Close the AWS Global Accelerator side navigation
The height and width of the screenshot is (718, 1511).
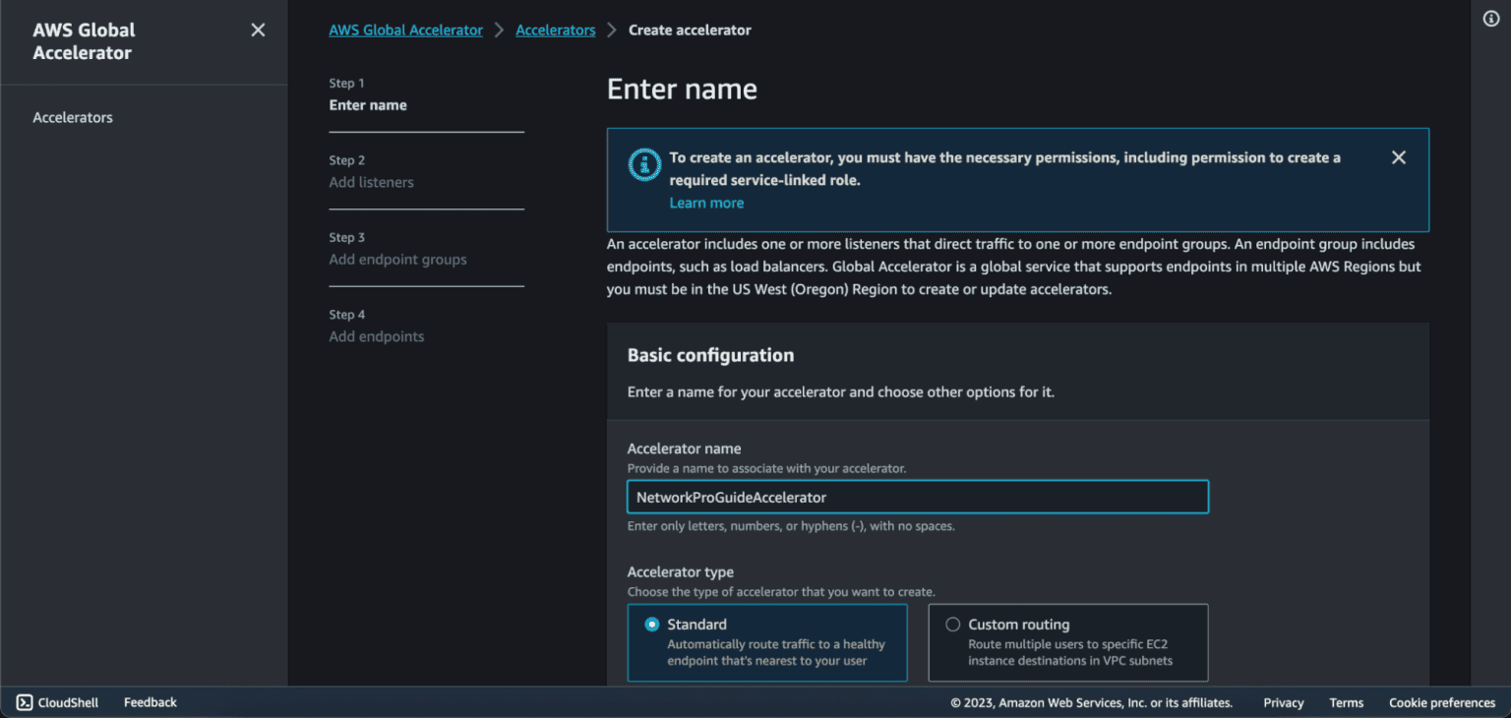click(258, 30)
